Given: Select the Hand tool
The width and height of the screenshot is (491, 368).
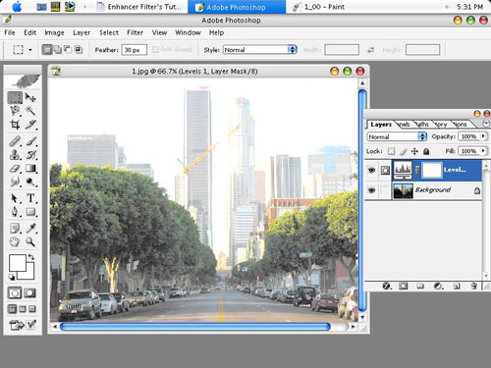Looking at the screenshot, I should 15,241.
